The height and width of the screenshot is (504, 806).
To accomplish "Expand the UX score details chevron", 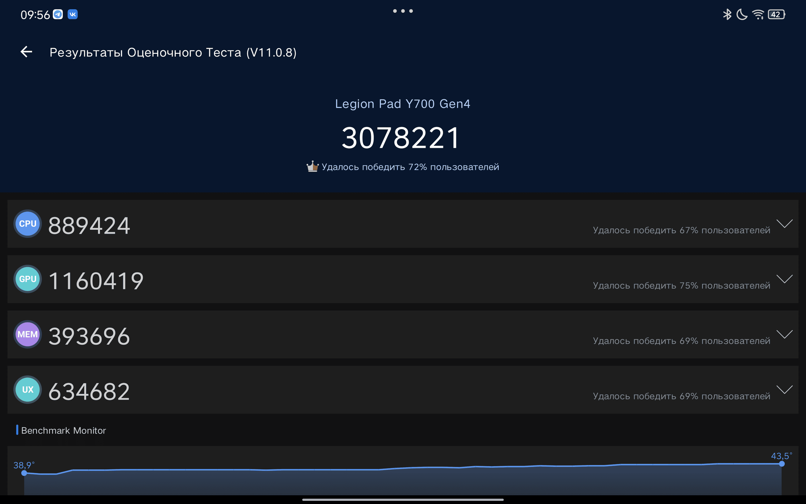I will (x=785, y=389).
